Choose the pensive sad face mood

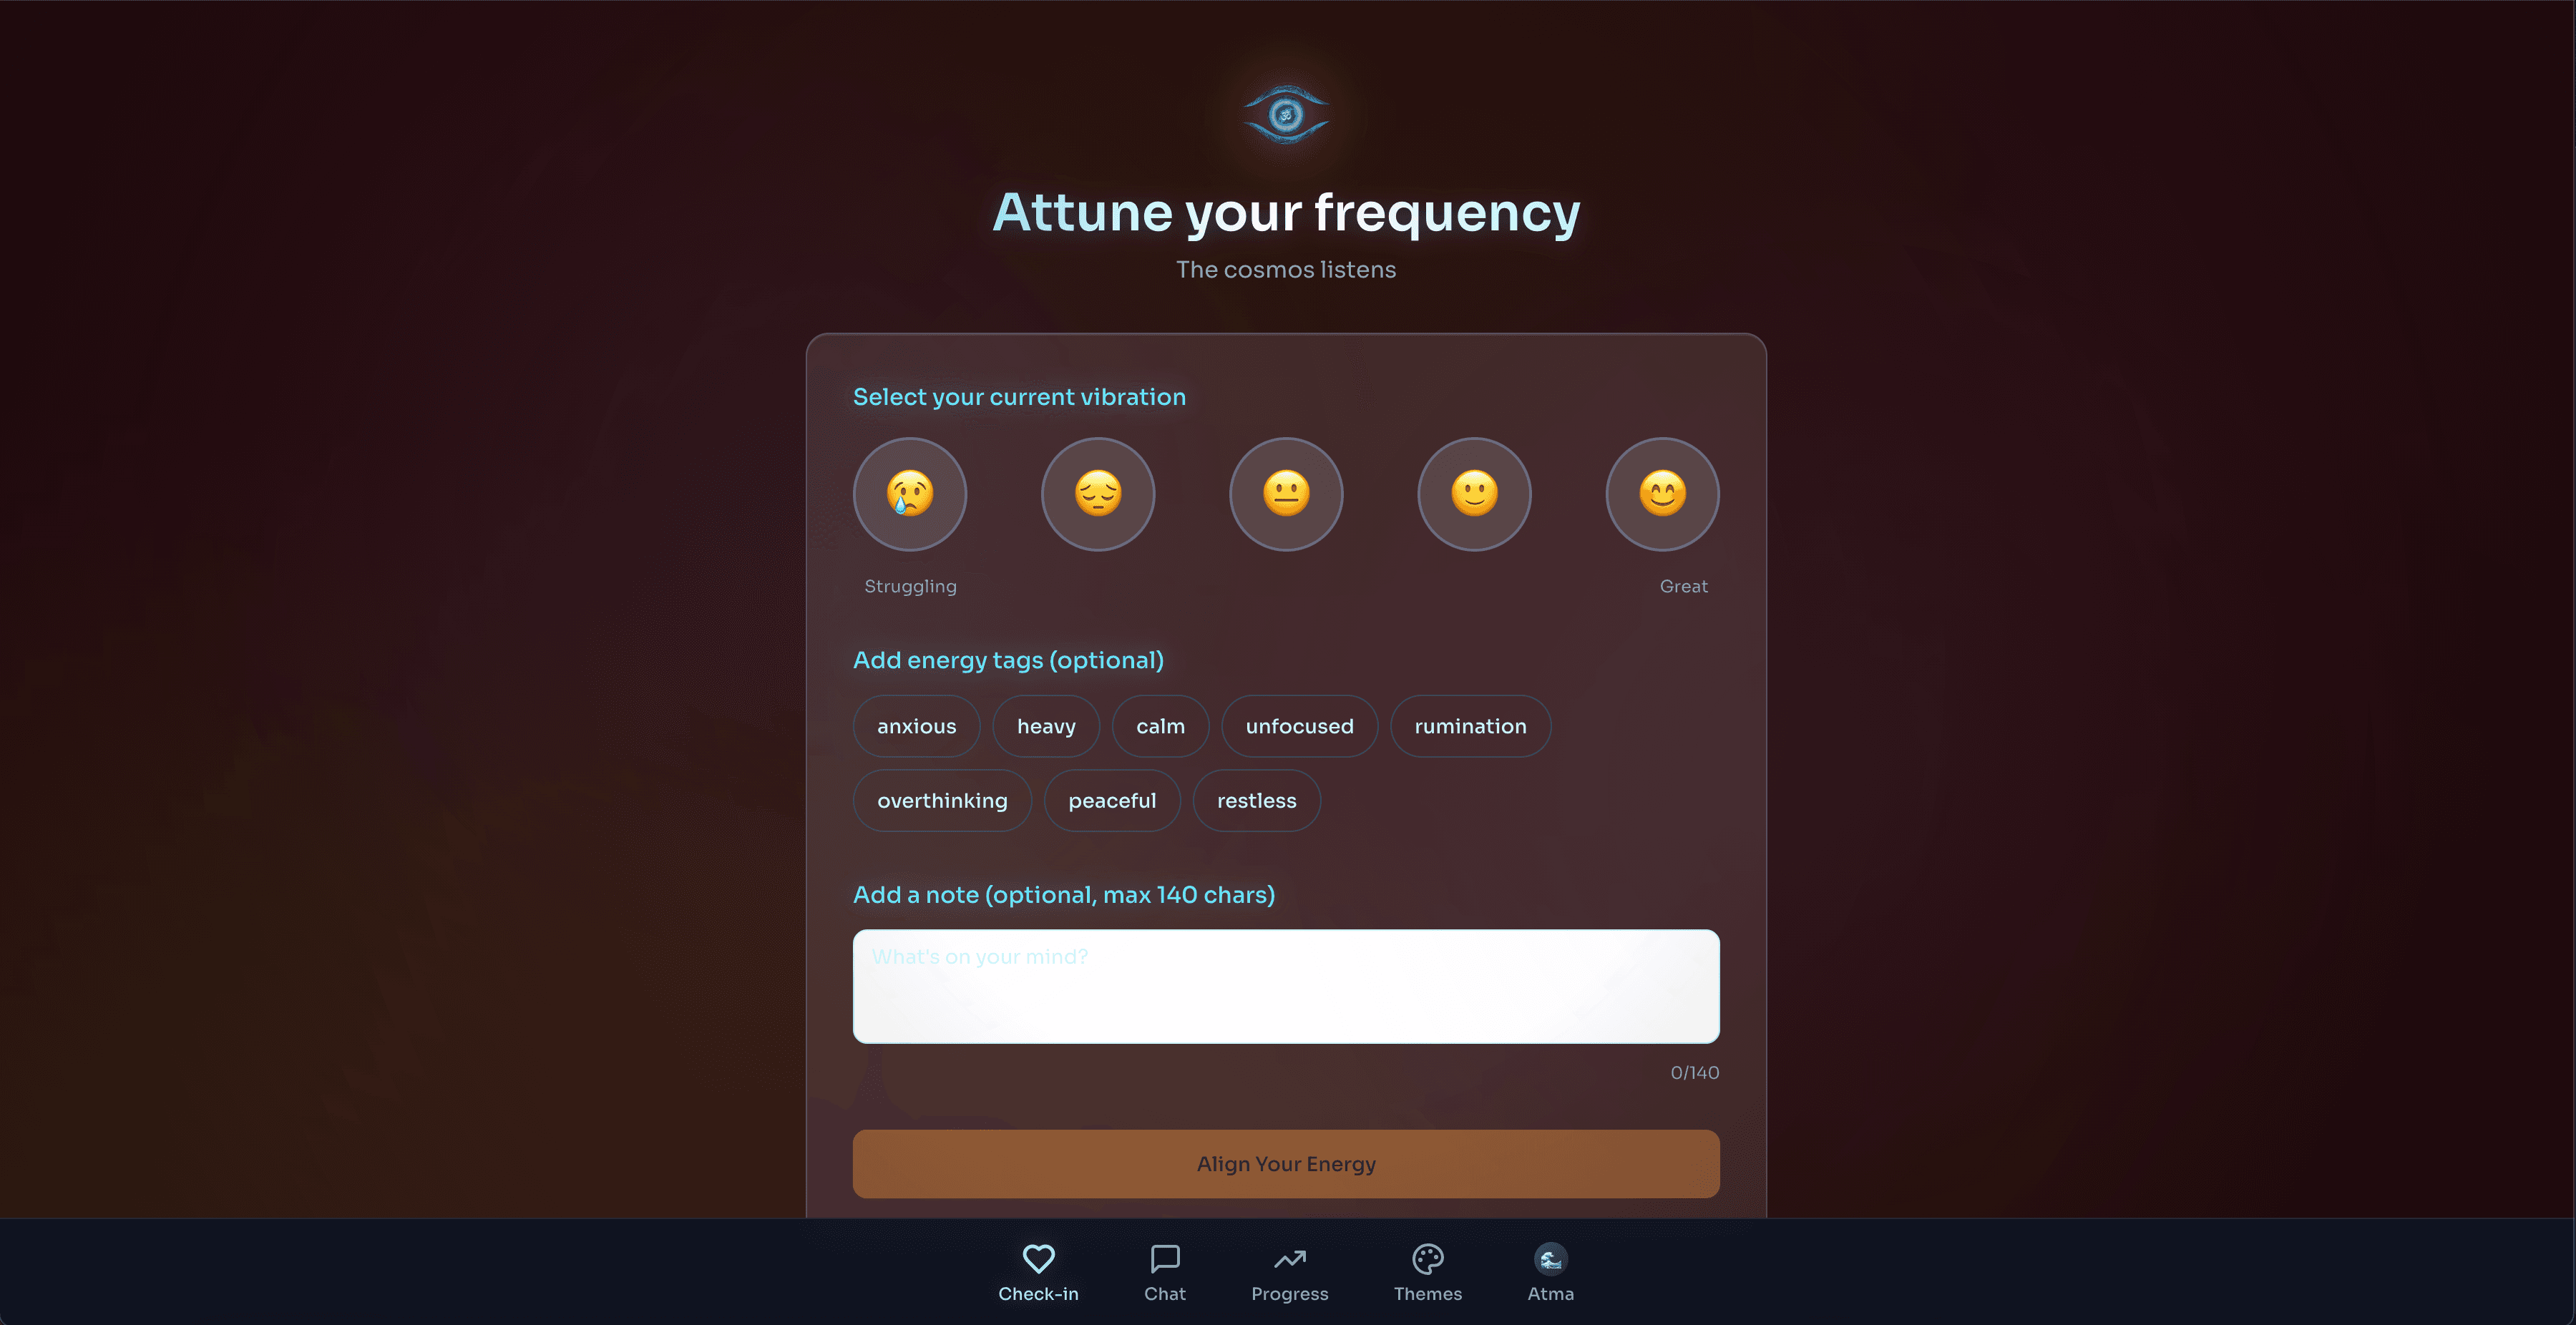[1097, 493]
